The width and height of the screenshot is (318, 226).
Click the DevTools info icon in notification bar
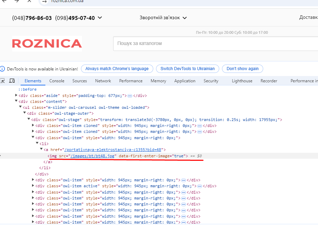(x=3, y=69)
